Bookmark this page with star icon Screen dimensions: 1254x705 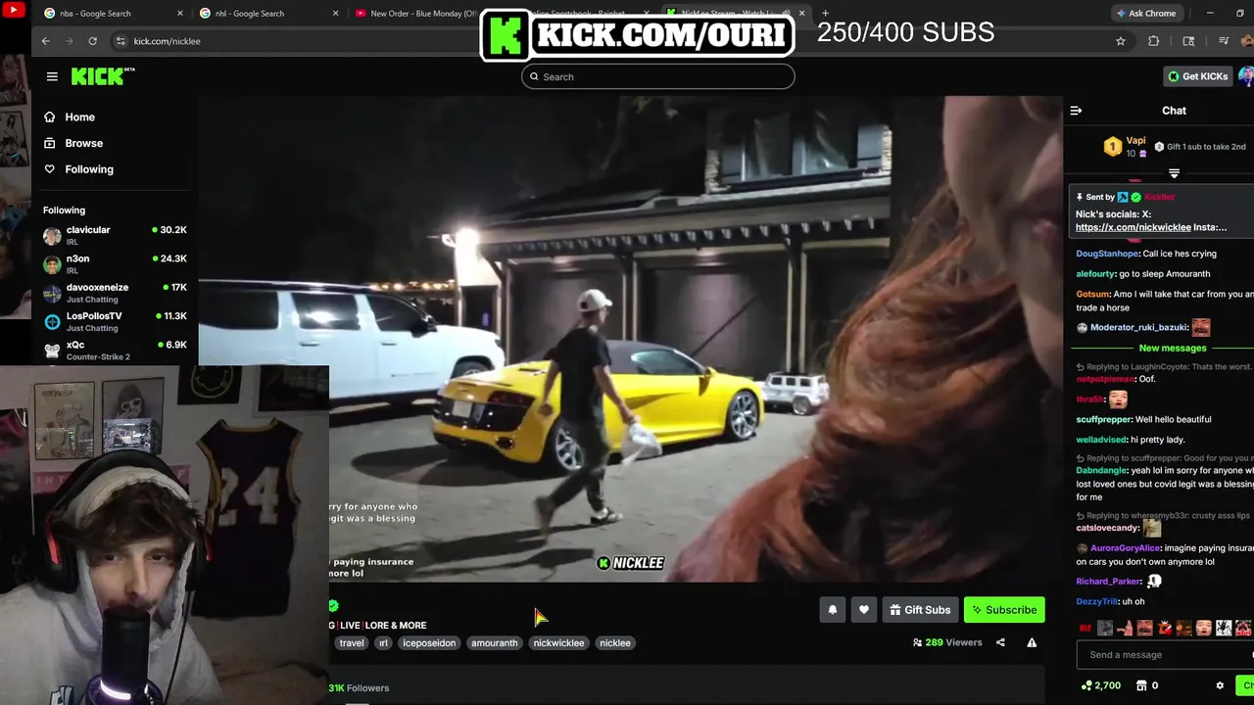coord(1121,41)
